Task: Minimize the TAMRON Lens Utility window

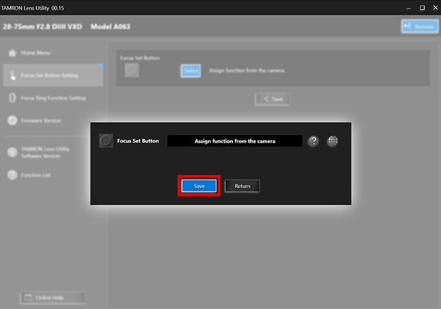Action: pos(409,8)
